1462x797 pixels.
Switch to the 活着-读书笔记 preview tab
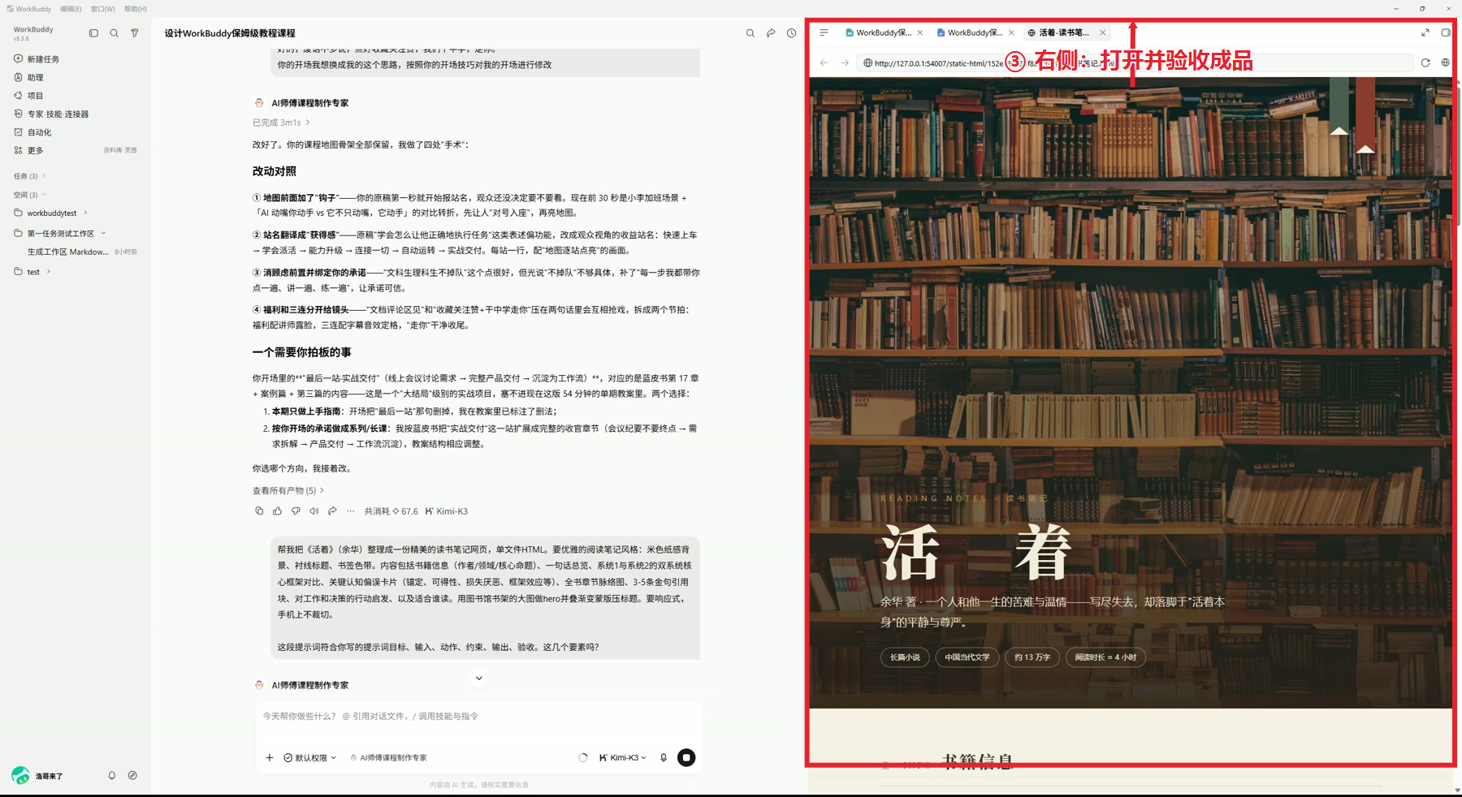click(x=1062, y=32)
